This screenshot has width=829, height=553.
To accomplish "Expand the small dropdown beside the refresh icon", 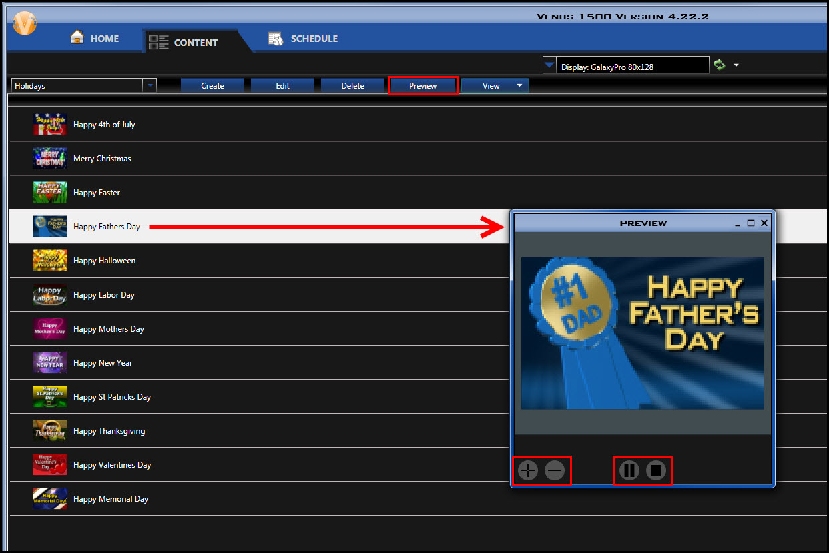I will 736,65.
